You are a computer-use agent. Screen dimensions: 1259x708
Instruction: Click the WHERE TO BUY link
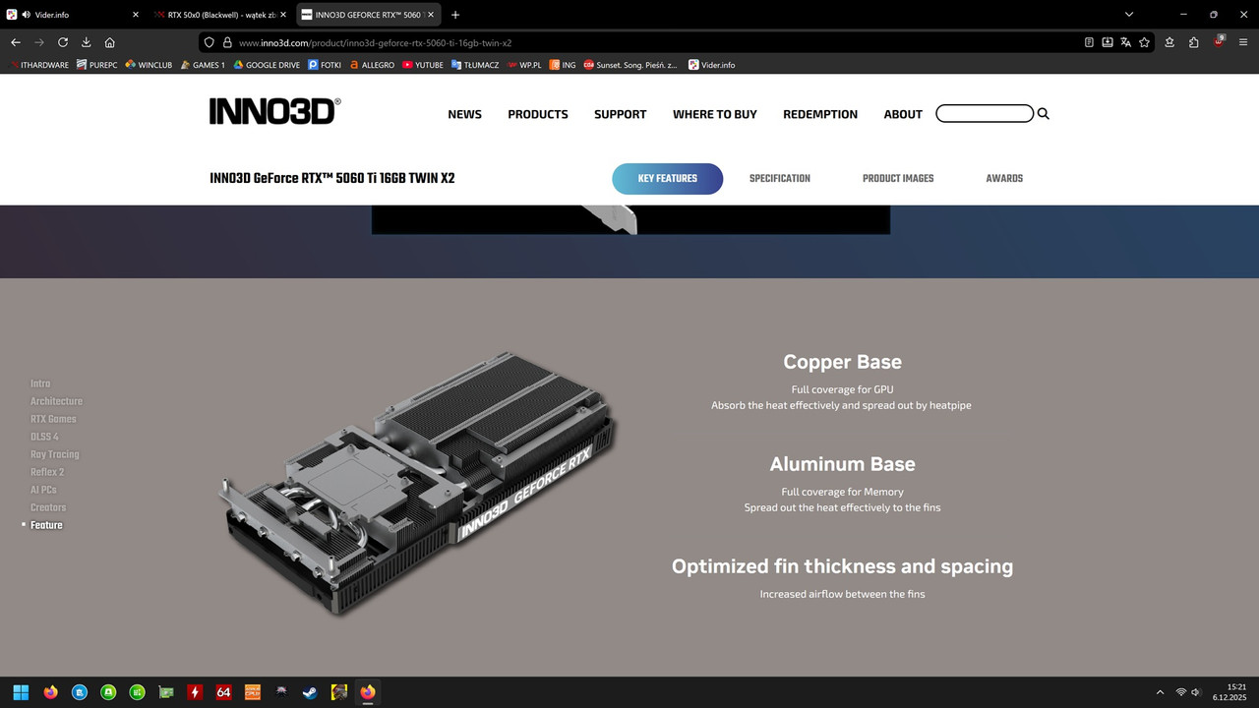(714, 114)
